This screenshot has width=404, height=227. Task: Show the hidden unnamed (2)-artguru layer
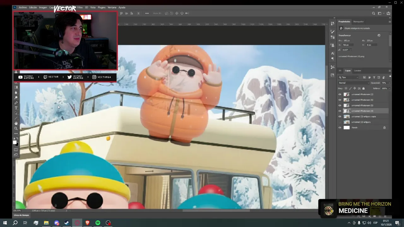coord(340,122)
